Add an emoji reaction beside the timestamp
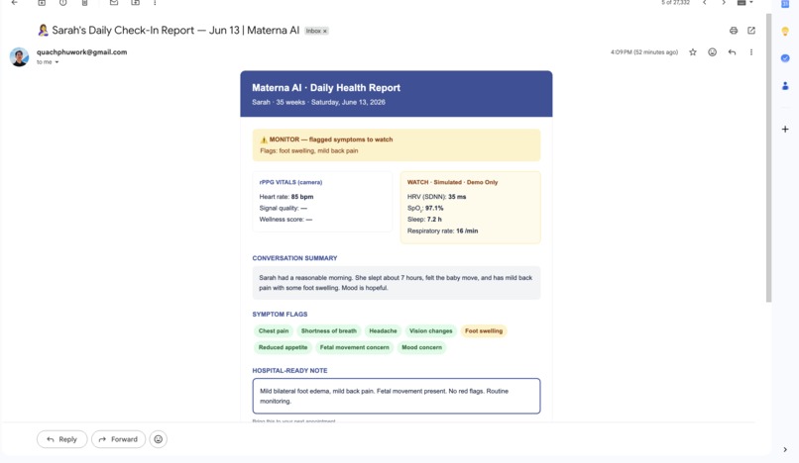Screen dimensions: 799x463 [713, 51]
